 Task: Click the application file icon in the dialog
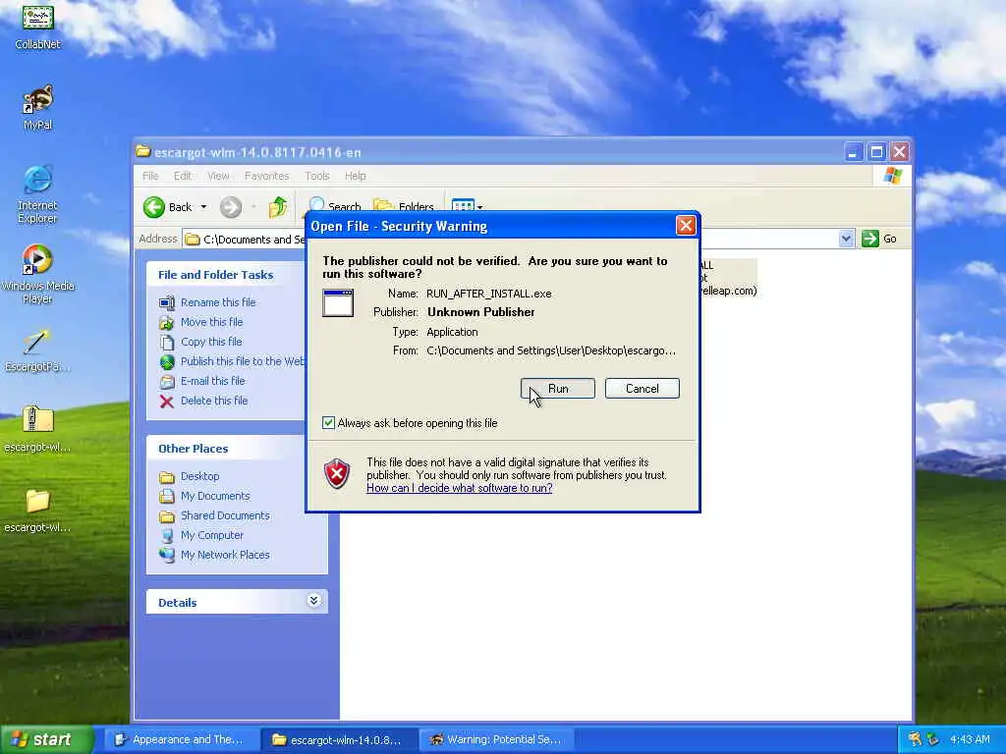338,303
